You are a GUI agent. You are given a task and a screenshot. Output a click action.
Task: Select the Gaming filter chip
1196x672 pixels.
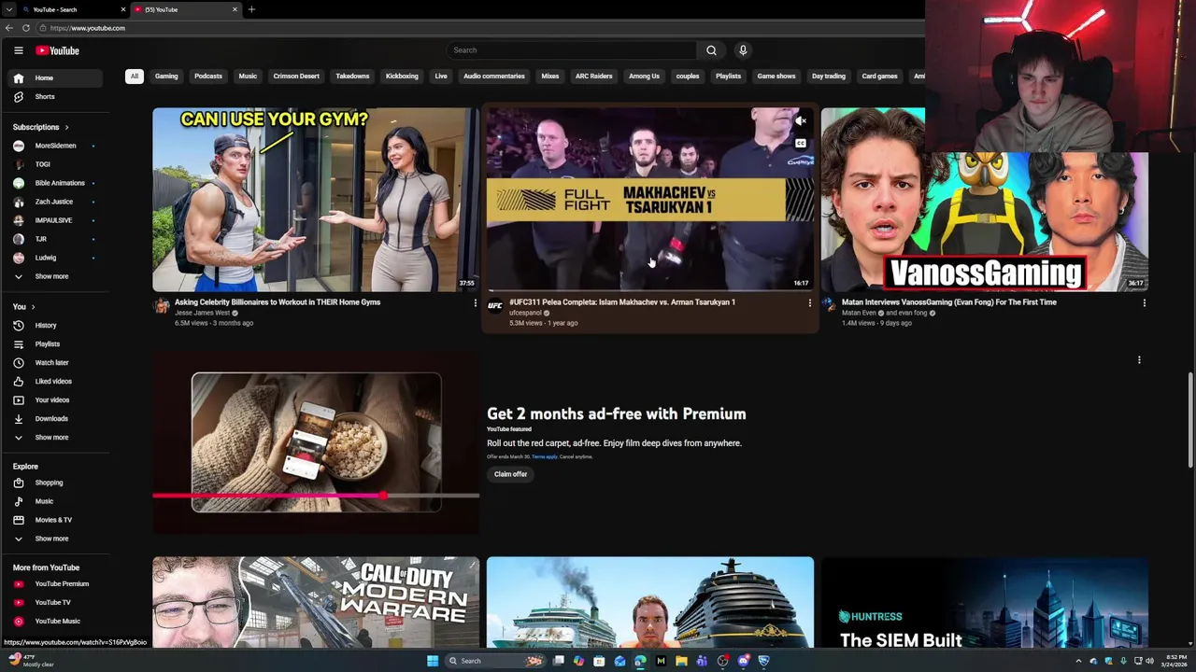pyautogui.click(x=166, y=77)
